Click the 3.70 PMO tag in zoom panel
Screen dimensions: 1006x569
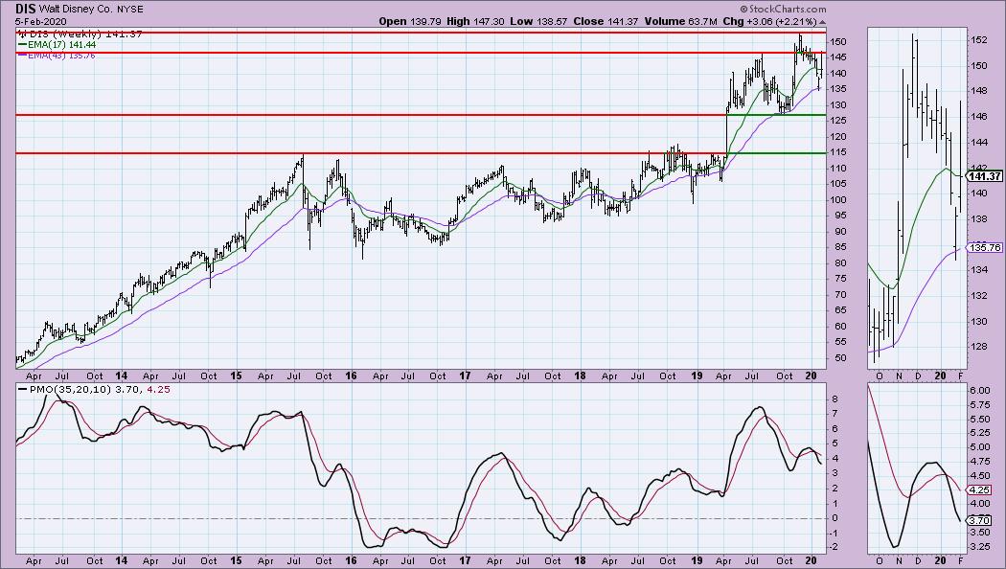click(980, 521)
